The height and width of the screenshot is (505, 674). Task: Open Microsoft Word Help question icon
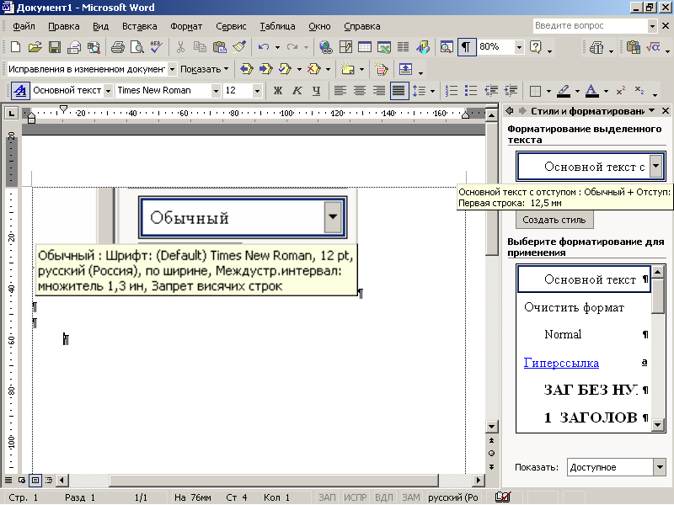pyautogui.click(x=536, y=47)
